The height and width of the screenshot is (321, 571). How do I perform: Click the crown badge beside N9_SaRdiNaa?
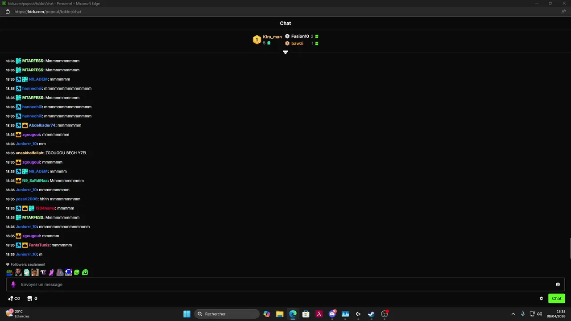tap(18, 181)
